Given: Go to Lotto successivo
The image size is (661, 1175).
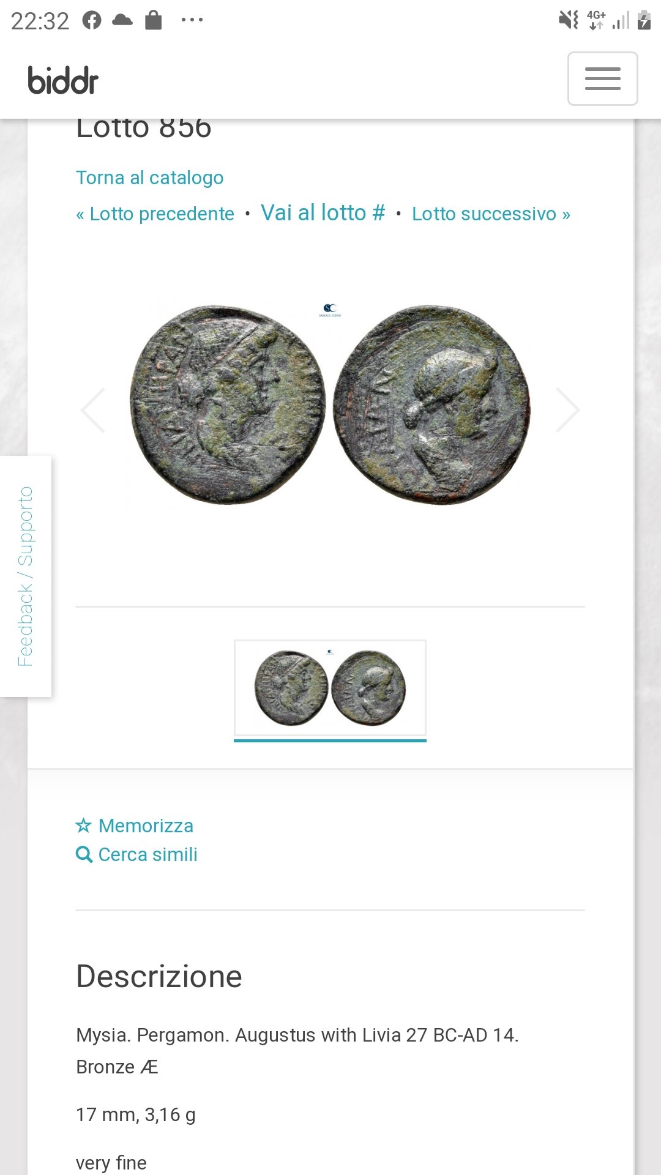Looking at the screenshot, I should click(491, 214).
